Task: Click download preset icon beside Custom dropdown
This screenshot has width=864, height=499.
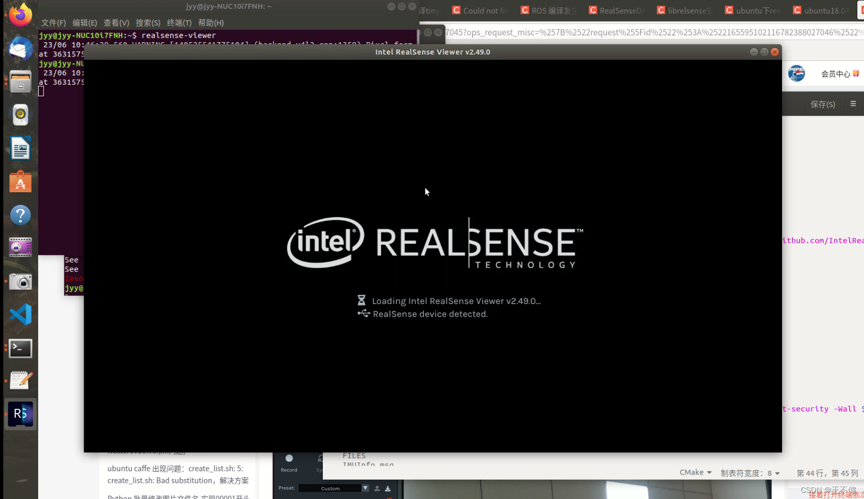Action: pyautogui.click(x=388, y=488)
